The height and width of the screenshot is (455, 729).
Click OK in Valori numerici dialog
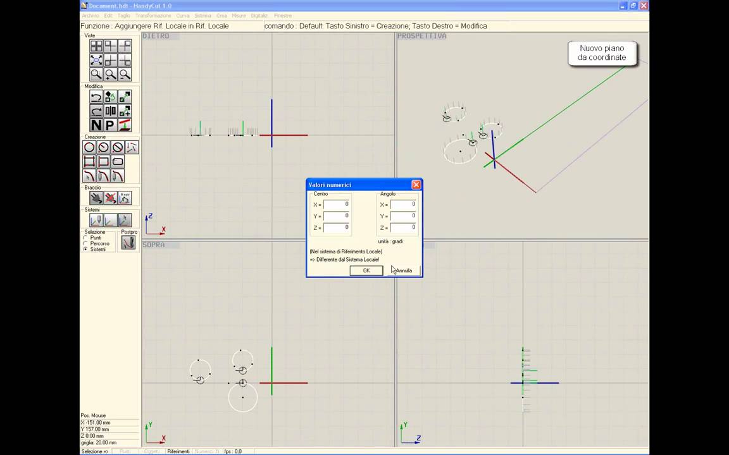[366, 270]
